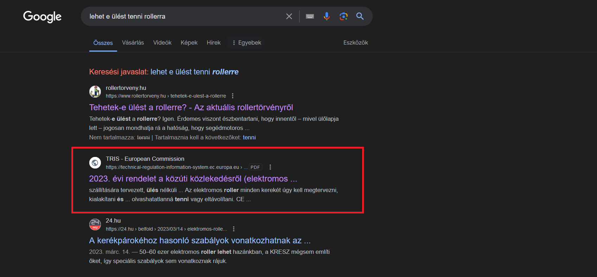Open result '2023. évi rendelet a közúti közlekedésről'
597x277 pixels.
tap(193, 179)
